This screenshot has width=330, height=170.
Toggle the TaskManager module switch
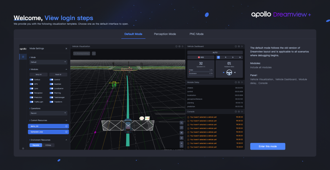51,97
